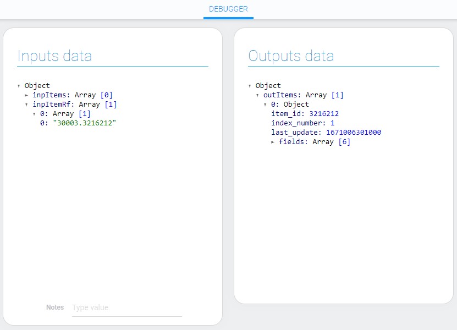Expand the inpItems array node arrow
The height and width of the screenshot is (330, 457).
pos(26,95)
